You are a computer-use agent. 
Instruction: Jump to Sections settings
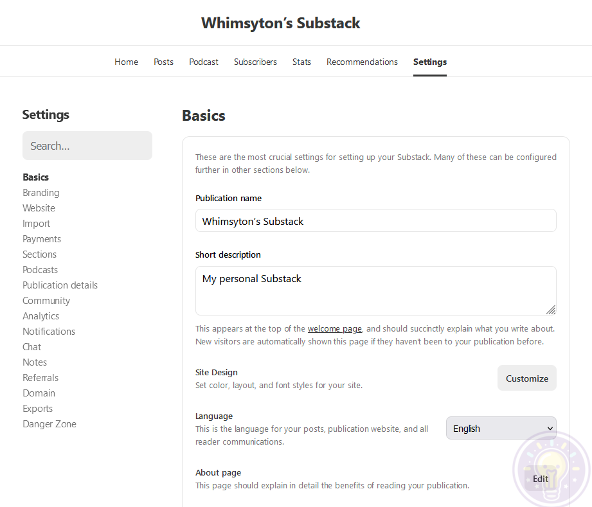39,254
